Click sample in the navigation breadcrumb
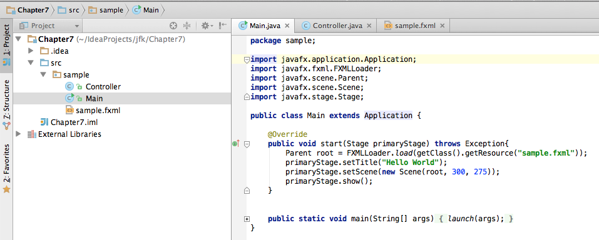 coord(106,10)
